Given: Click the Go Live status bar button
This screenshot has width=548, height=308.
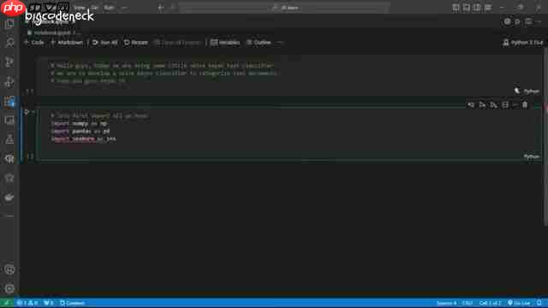Looking at the screenshot, I should tap(520, 303).
